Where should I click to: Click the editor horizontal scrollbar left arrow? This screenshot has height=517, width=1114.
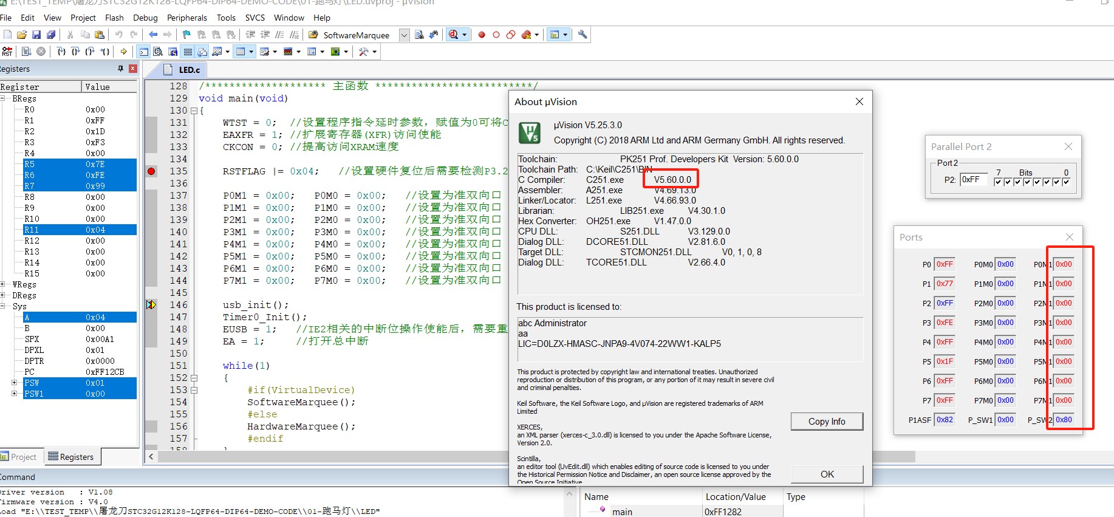click(x=151, y=456)
